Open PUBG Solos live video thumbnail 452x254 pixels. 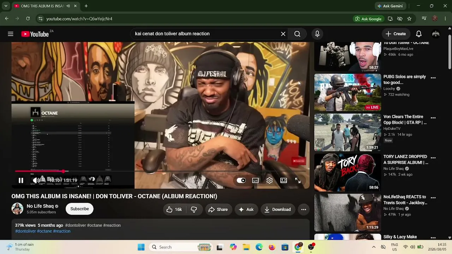pyautogui.click(x=348, y=92)
